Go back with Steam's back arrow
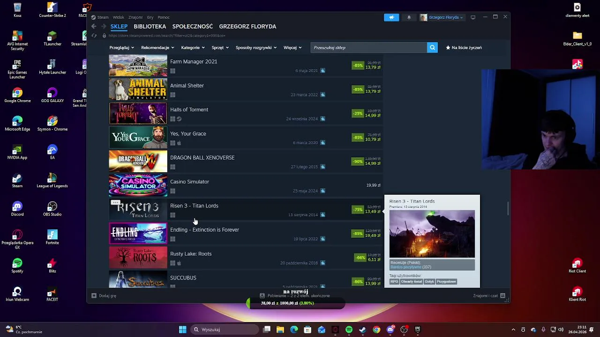This screenshot has height=337, width=600. tap(94, 27)
